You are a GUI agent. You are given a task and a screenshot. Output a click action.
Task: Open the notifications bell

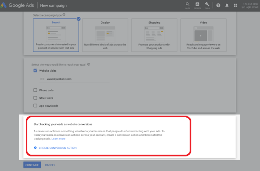point(227,5)
